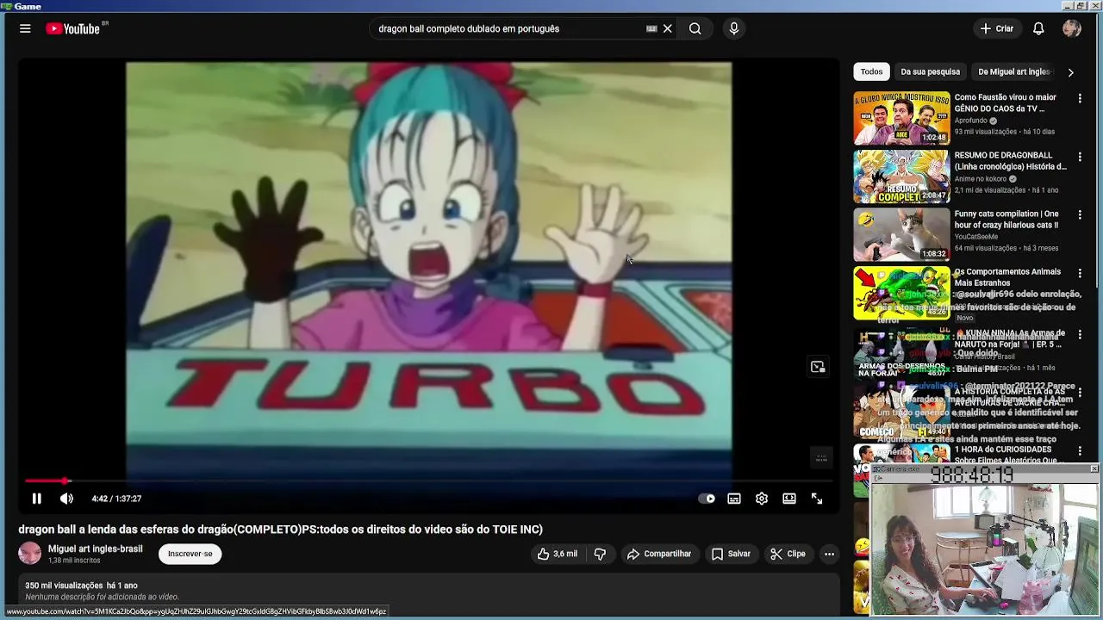Image resolution: width=1103 pixels, height=620 pixels.
Task: Restore down the Game window
Action: click(x=1081, y=6)
